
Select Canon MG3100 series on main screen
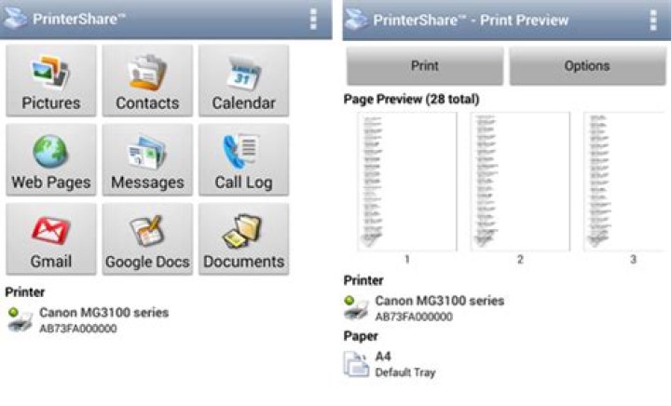coord(104,312)
